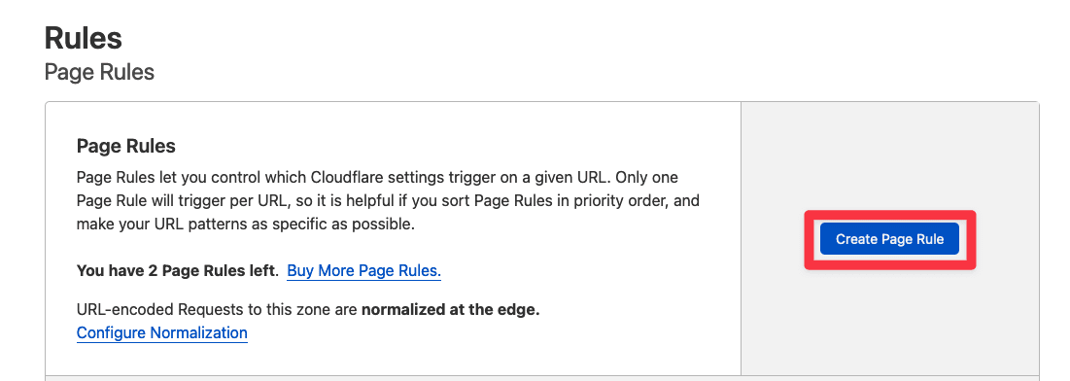Viewport: 1070px width, 381px height.
Task: Click the gray panel below the Create button
Action: [x=889, y=321]
